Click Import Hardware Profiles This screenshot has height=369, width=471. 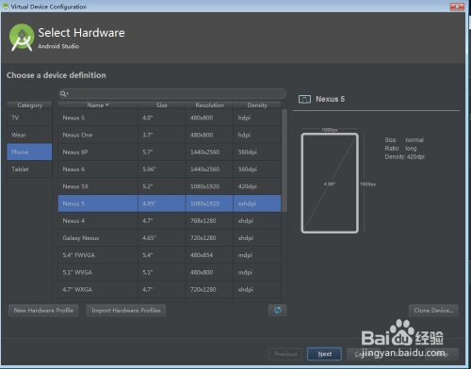click(x=126, y=311)
